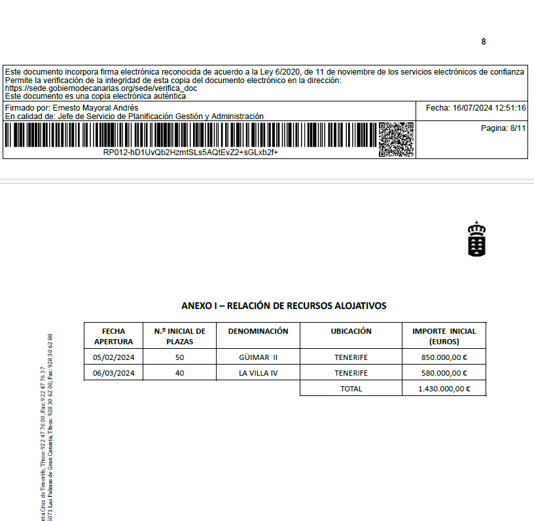Select barcode code RP012-hD1UvQb2HzmtSLs5AQtEvZ2+sGLxb2f+
Image resolution: width=534 pixels, height=521 pixels.
click(x=190, y=153)
